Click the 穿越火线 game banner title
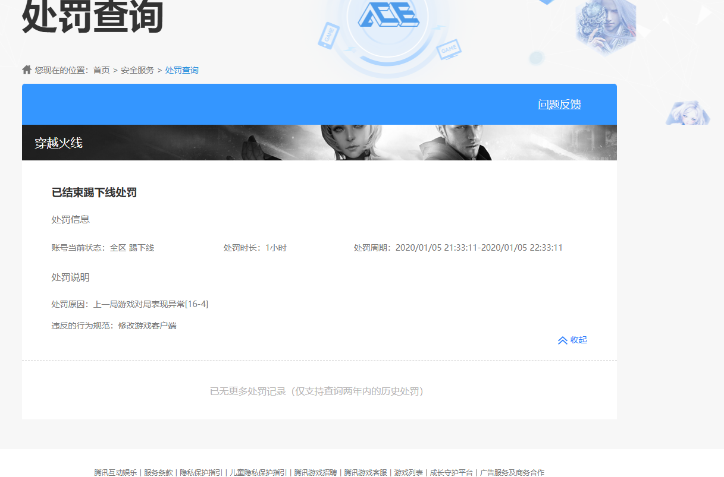This screenshot has height=477, width=724. coord(58,143)
